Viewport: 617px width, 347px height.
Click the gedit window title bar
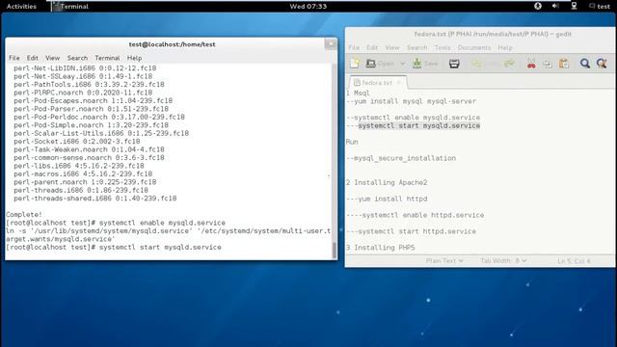480,35
